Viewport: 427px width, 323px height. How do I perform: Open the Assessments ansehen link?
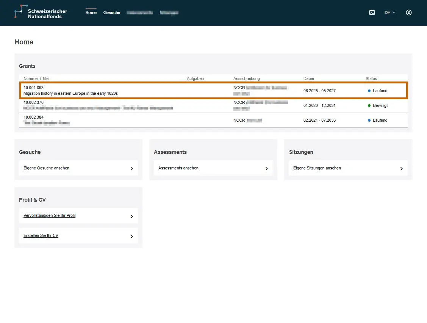pyautogui.click(x=178, y=168)
